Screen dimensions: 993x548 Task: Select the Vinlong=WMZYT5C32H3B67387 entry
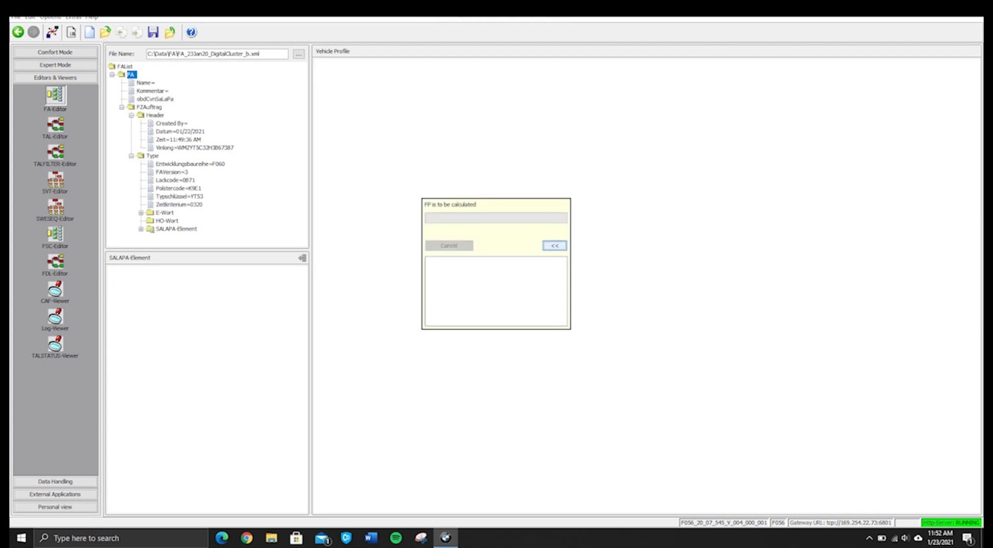194,148
